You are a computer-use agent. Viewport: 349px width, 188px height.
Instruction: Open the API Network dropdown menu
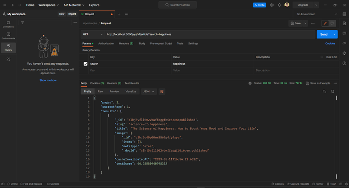coord(74,5)
